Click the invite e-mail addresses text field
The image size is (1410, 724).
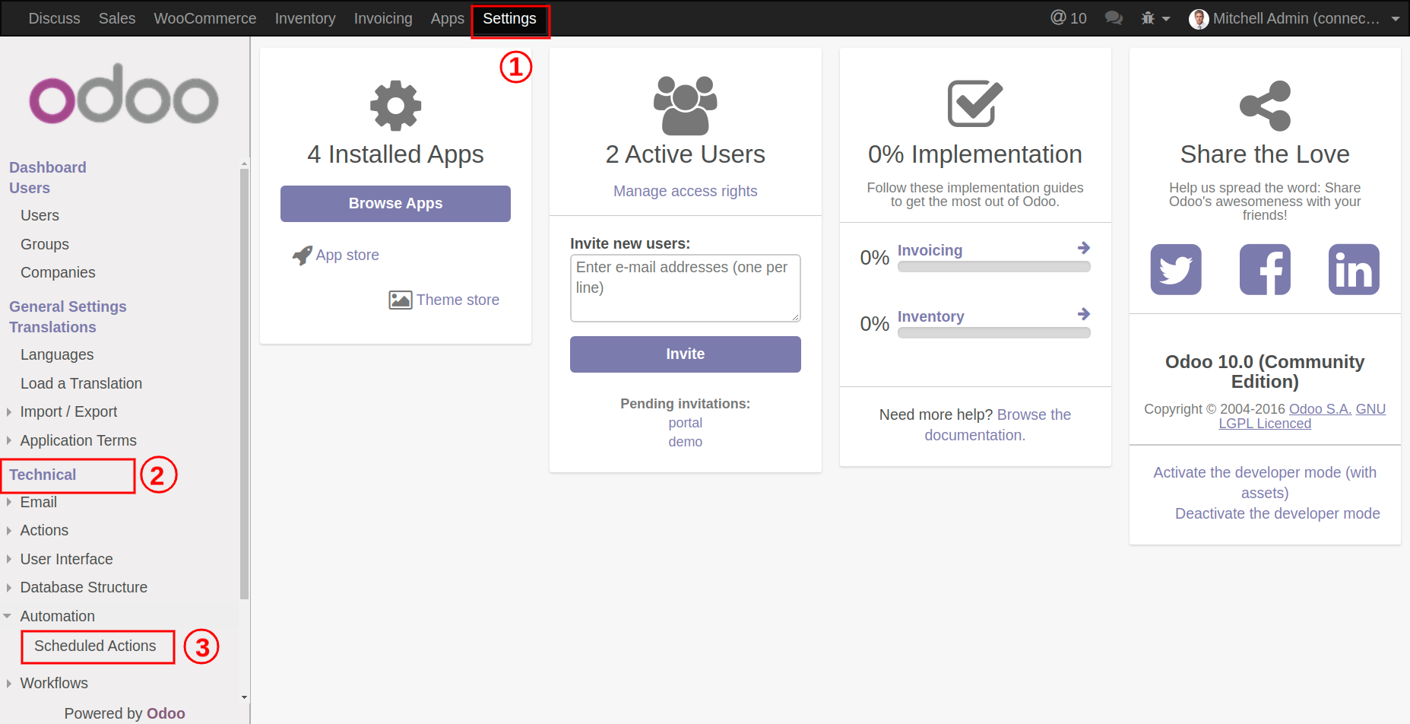pos(685,287)
